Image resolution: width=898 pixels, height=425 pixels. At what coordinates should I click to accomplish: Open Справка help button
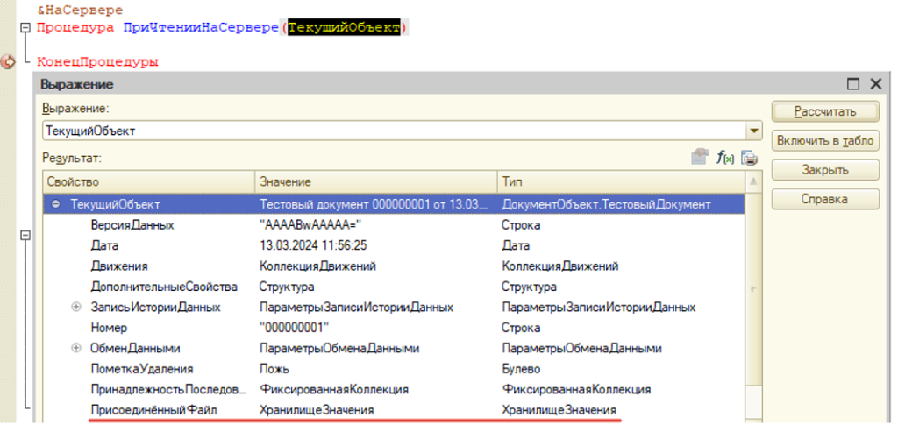[823, 199]
